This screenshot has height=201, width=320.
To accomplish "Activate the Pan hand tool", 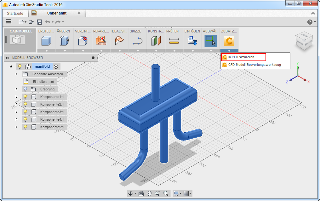I will [x=149, y=193].
